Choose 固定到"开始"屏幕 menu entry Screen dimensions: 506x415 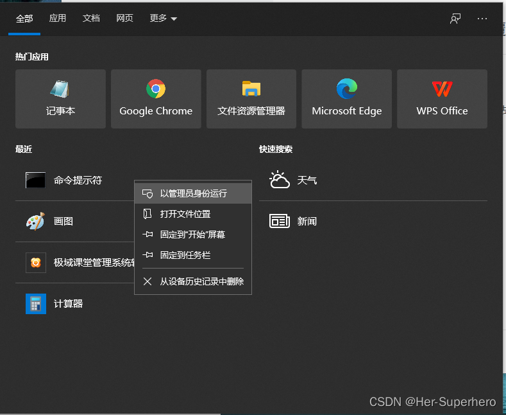pyautogui.click(x=193, y=234)
